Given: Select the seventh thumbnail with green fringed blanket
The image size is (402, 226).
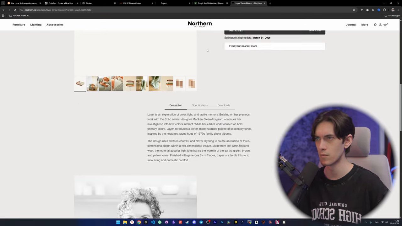Looking at the screenshot, I should pos(155,83).
